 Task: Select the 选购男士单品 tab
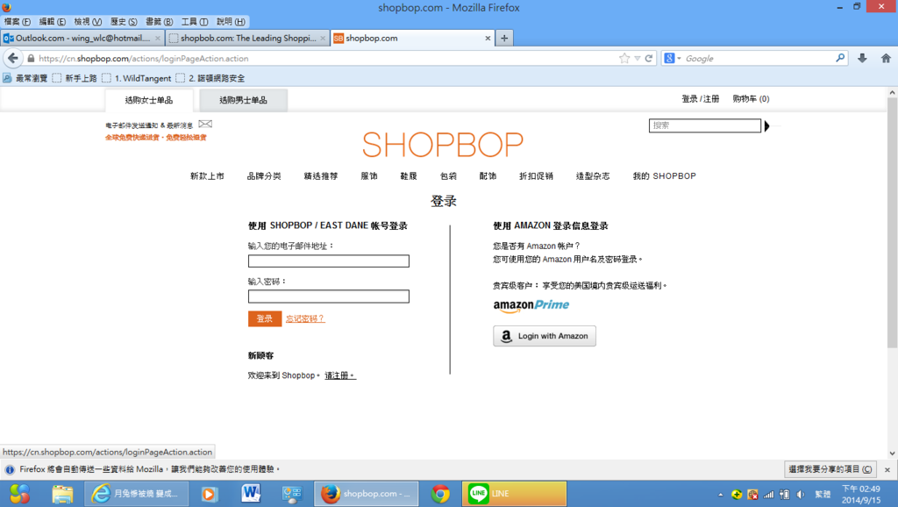244,100
